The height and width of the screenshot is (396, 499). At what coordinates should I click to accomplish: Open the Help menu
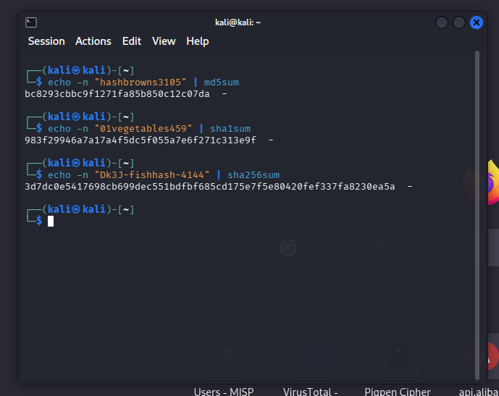click(x=198, y=41)
